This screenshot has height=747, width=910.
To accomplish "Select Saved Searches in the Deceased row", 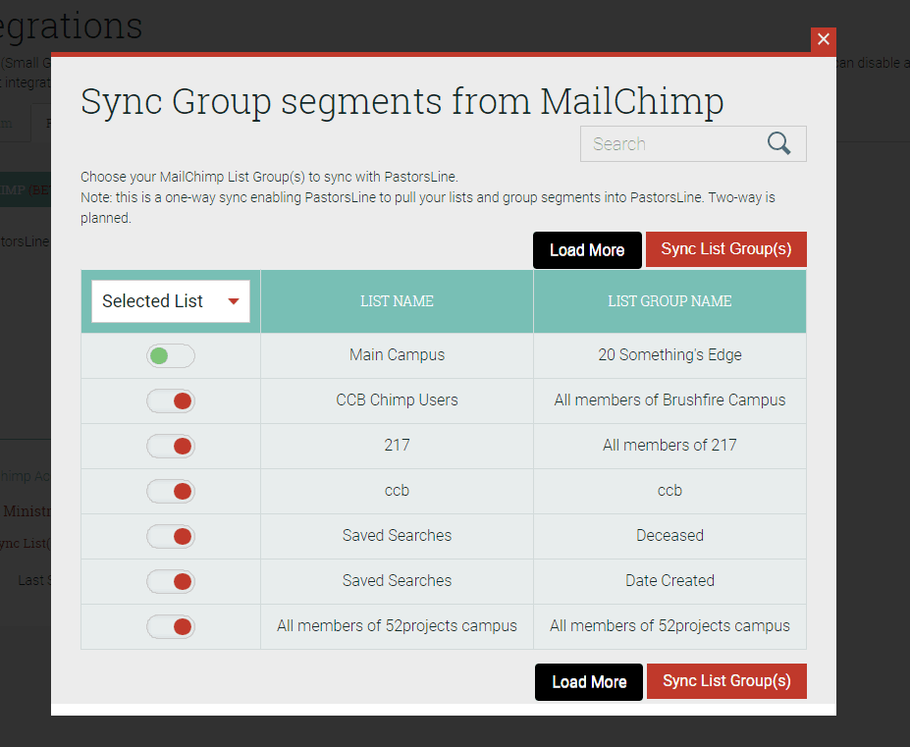I will (397, 536).
